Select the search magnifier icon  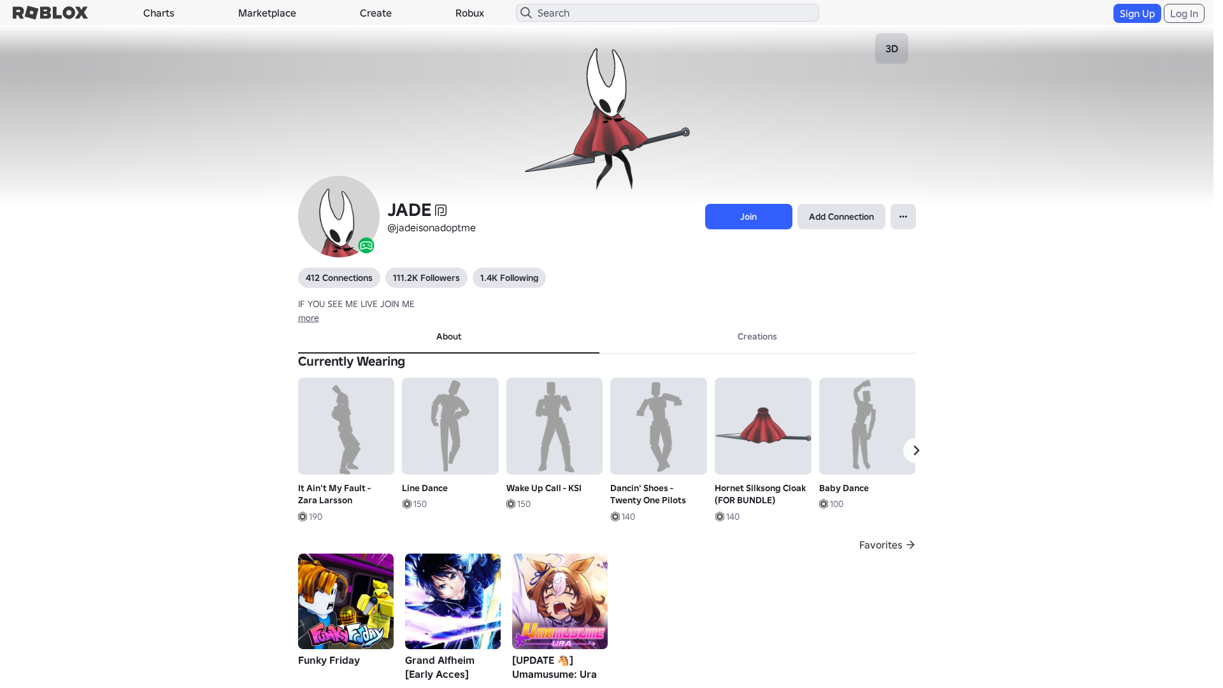(526, 13)
